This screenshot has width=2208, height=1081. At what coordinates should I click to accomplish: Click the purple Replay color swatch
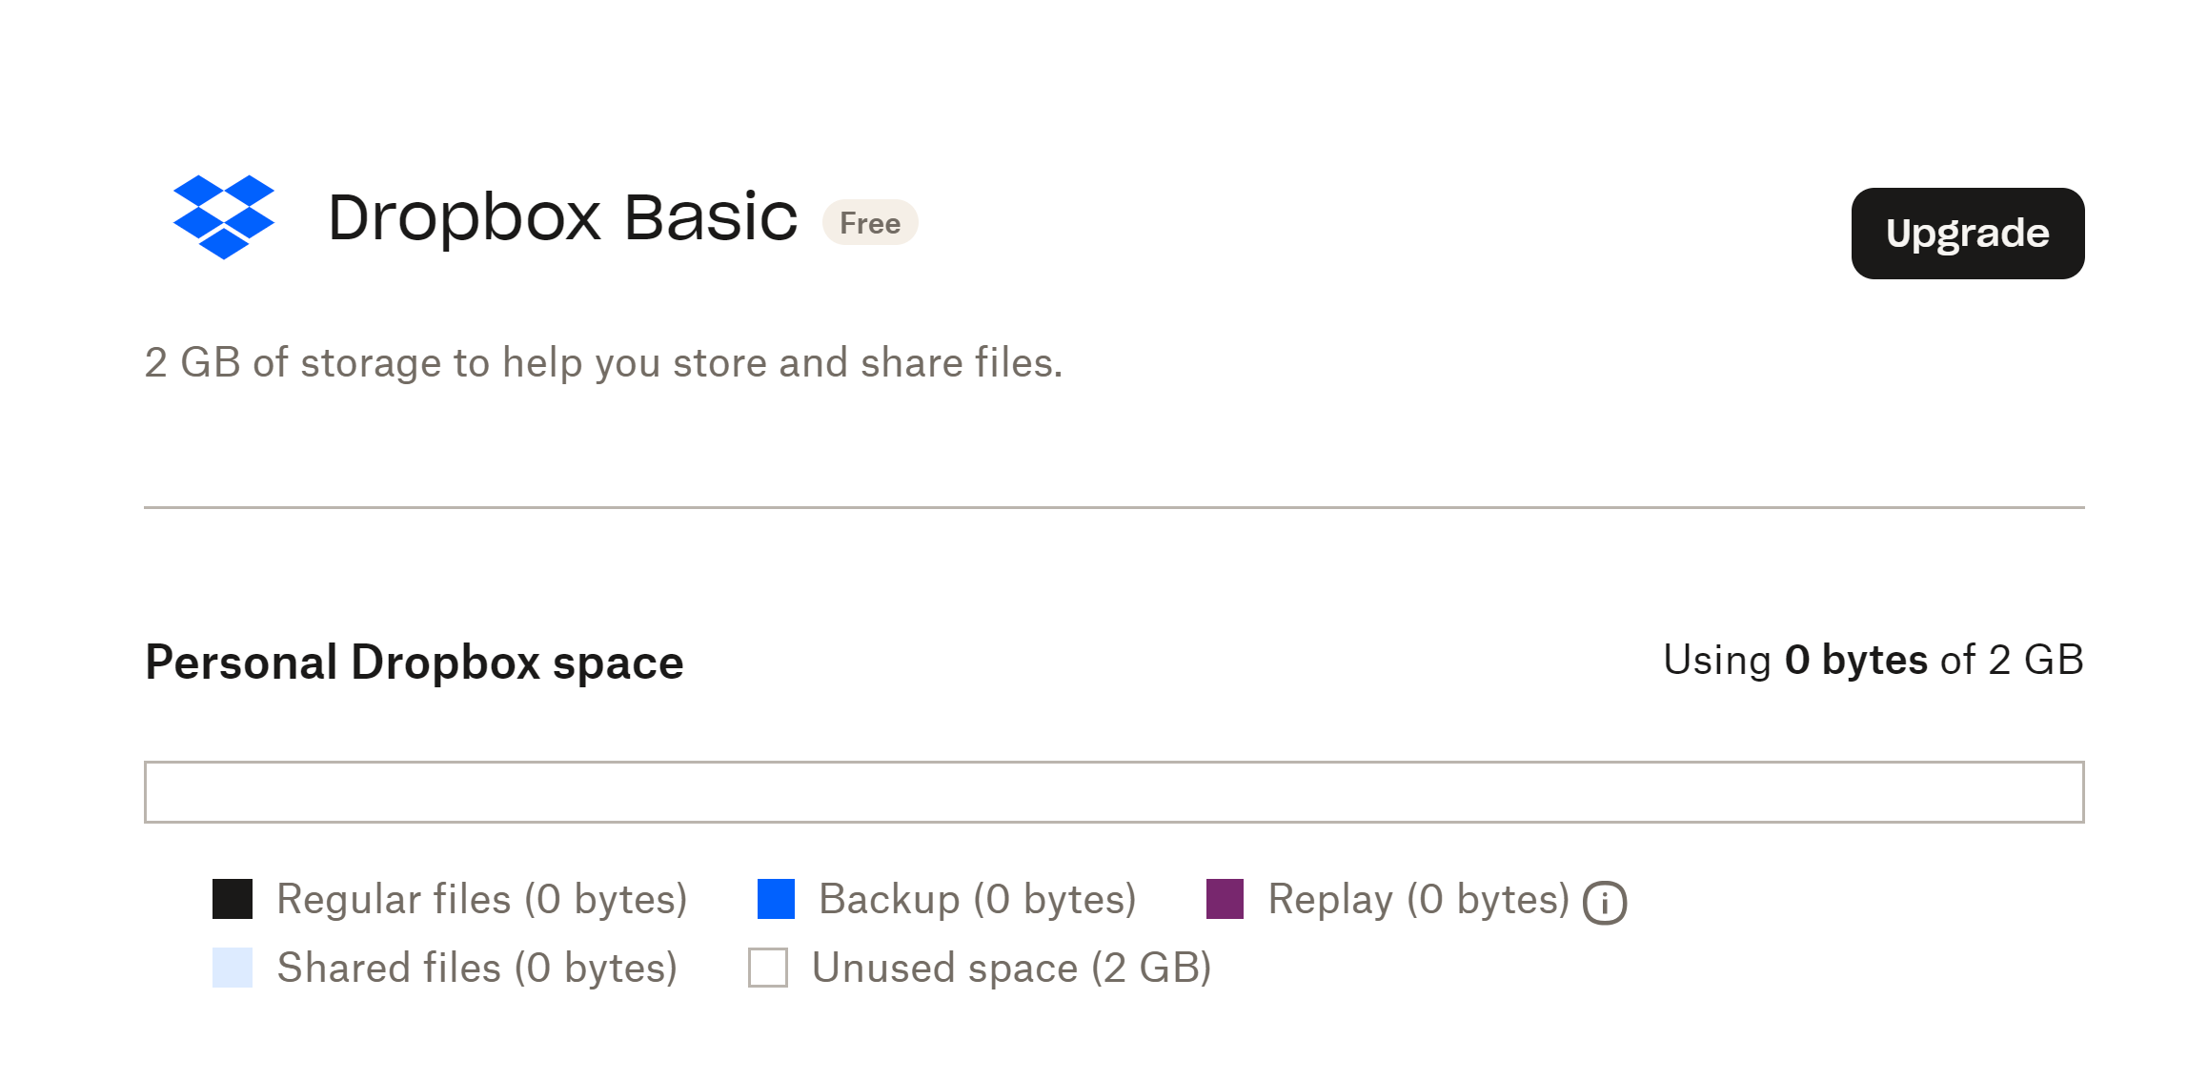[x=1225, y=899]
